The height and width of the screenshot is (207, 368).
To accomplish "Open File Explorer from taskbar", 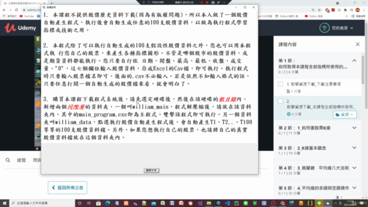I will [209, 203].
